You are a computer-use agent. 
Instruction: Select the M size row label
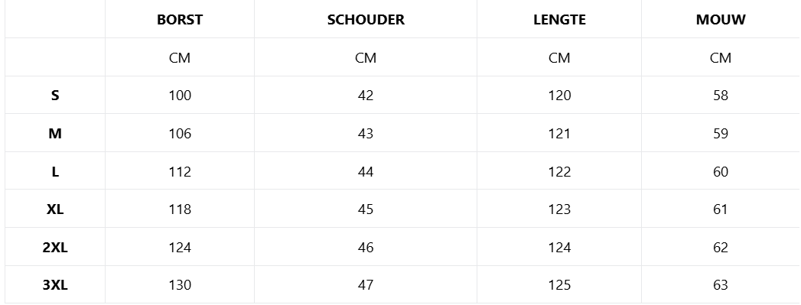pyautogui.click(x=55, y=133)
